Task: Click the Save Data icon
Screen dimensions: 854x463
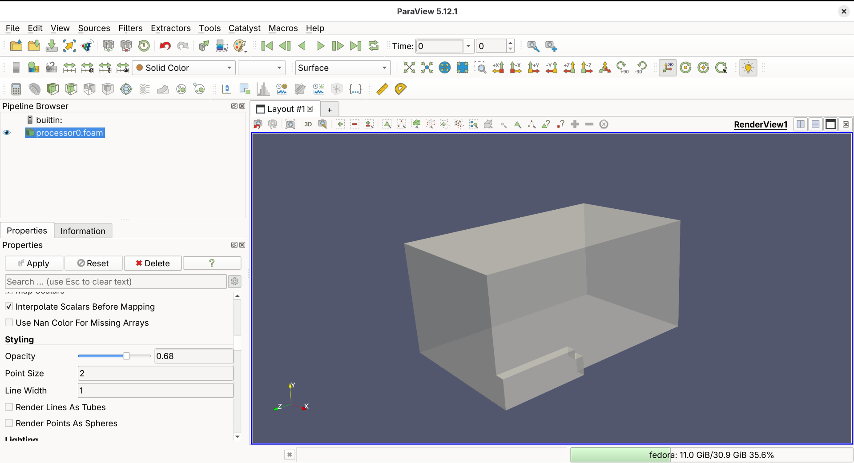Action: (x=52, y=46)
